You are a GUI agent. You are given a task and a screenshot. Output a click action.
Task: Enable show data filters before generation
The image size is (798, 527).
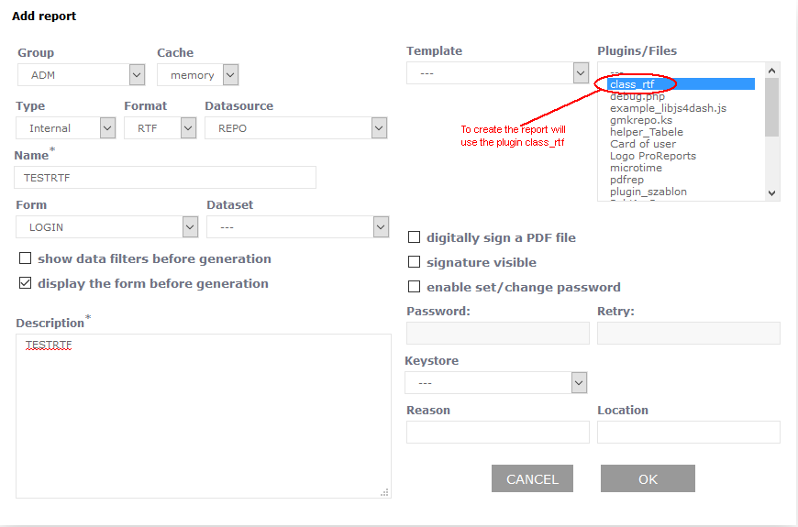[x=26, y=258]
